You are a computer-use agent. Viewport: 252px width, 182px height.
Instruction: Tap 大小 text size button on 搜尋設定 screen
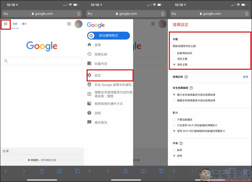[174, 14]
